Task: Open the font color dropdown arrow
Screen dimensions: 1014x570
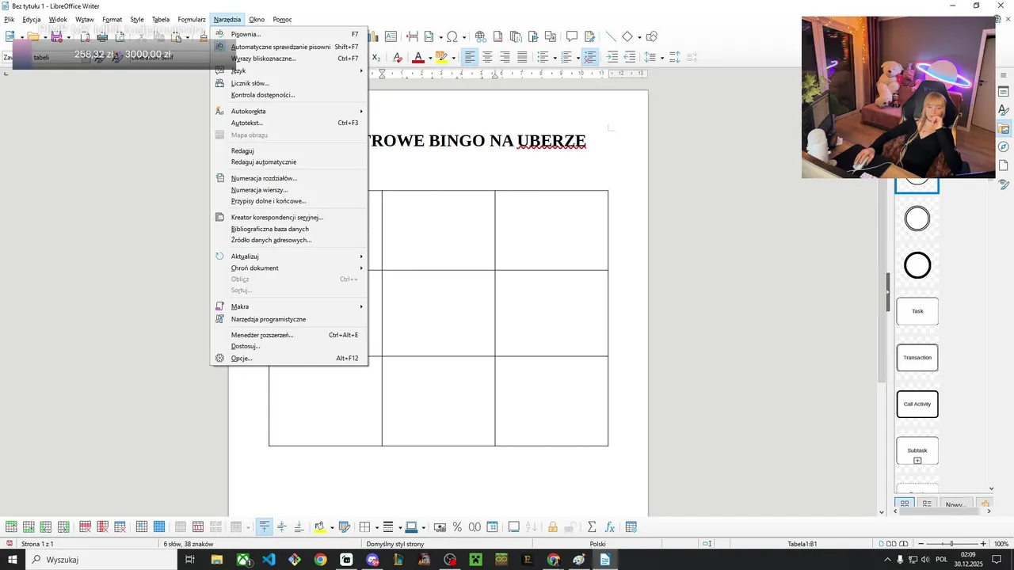Action: pyautogui.click(x=429, y=58)
